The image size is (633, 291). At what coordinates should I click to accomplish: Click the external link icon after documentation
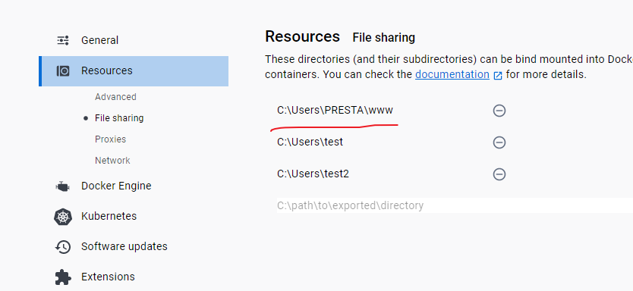click(x=498, y=75)
